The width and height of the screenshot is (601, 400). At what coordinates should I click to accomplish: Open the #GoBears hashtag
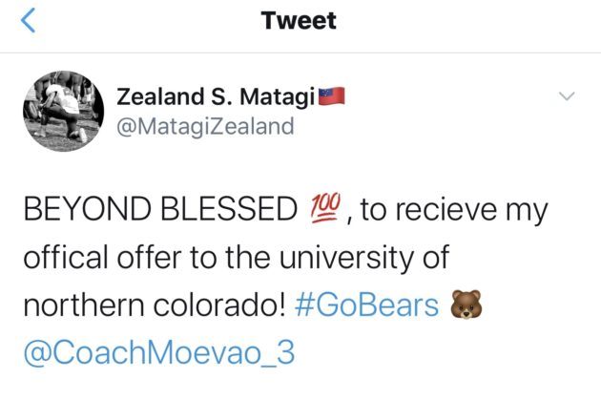pos(379,305)
